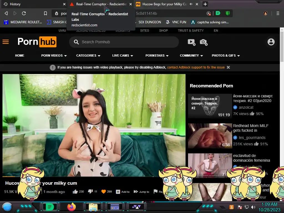Click the upload photo camera icon
This screenshot has height=213, width=284.
pyautogui.click(x=204, y=42)
